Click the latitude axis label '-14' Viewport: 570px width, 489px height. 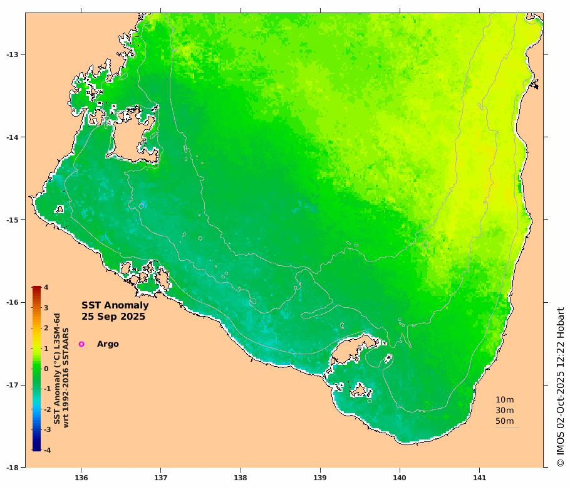(x=11, y=137)
